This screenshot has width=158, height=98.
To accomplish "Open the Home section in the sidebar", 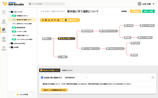I will [x=4, y=12].
